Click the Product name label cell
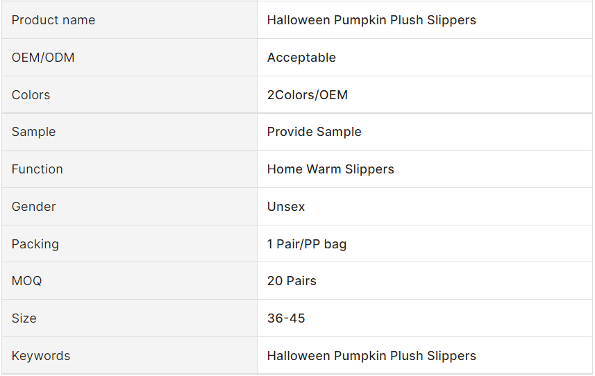Viewport: 595px width, 376px height. click(x=53, y=20)
